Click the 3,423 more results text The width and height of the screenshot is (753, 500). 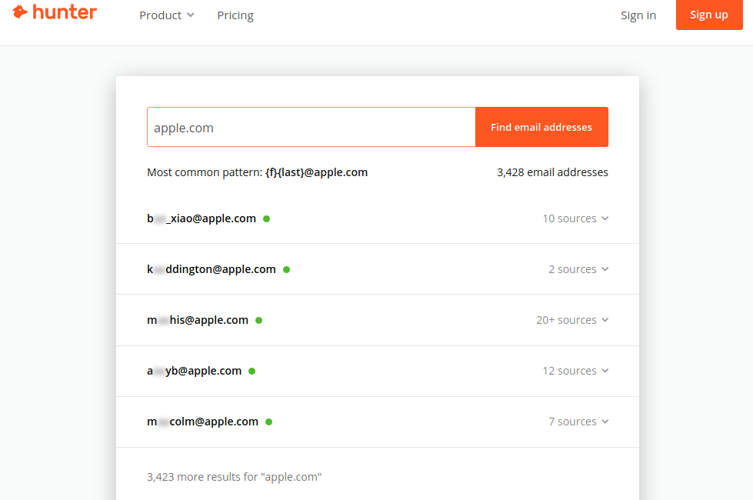pos(235,477)
